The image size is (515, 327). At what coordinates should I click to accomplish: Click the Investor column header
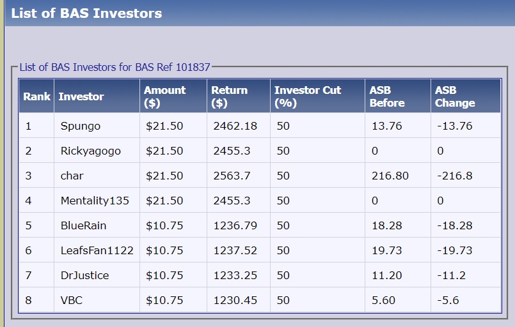coord(81,96)
